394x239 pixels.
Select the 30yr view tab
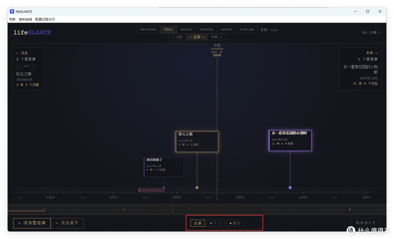coord(168,29)
